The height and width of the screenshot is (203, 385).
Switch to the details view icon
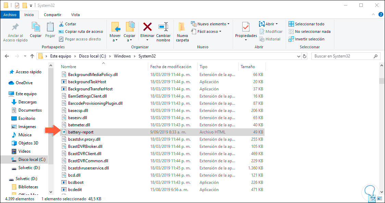point(372,198)
